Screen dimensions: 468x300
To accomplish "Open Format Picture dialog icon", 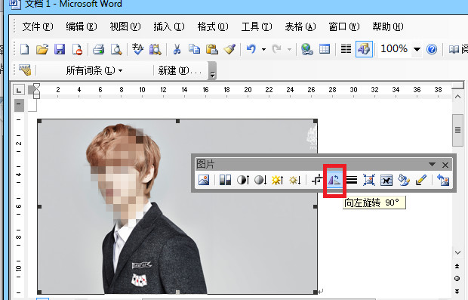I will pyautogui.click(x=404, y=180).
